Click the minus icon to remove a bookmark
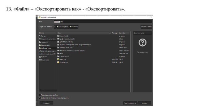This screenshot has height=111, width=198. pyautogui.click(x=43, y=91)
